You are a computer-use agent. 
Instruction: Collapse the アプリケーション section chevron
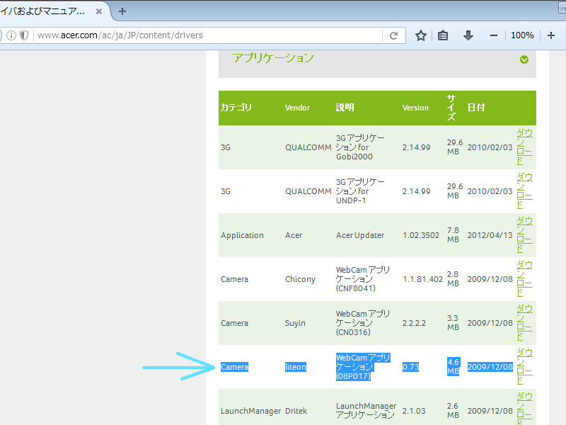[524, 59]
